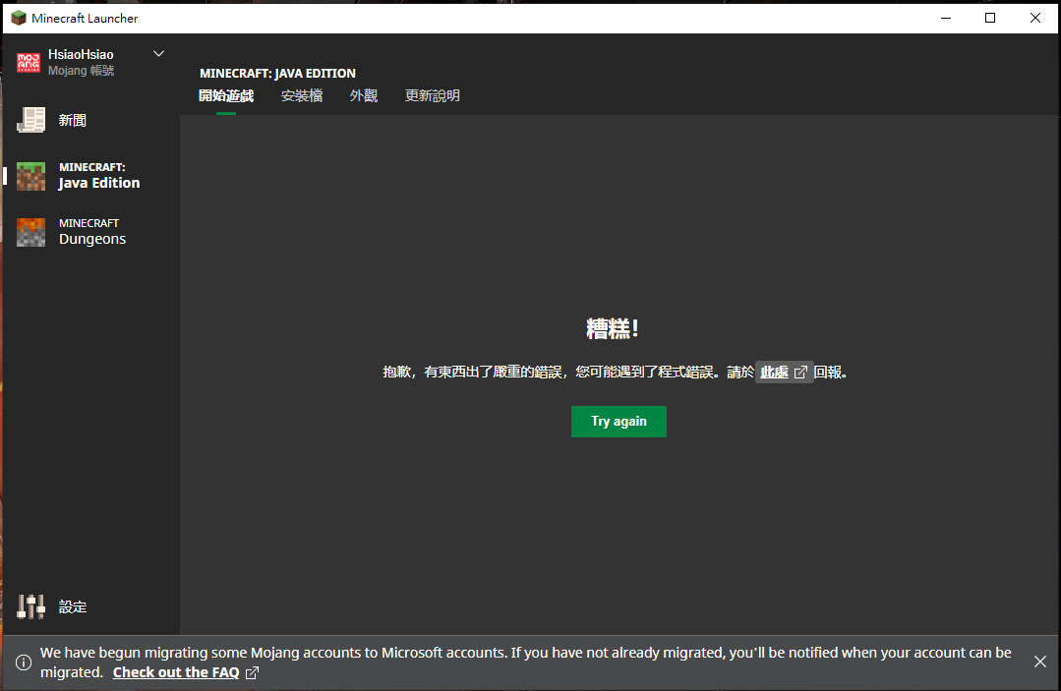
Task: Switch to the 更新說明 tab
Action: (x=433, y=96)
